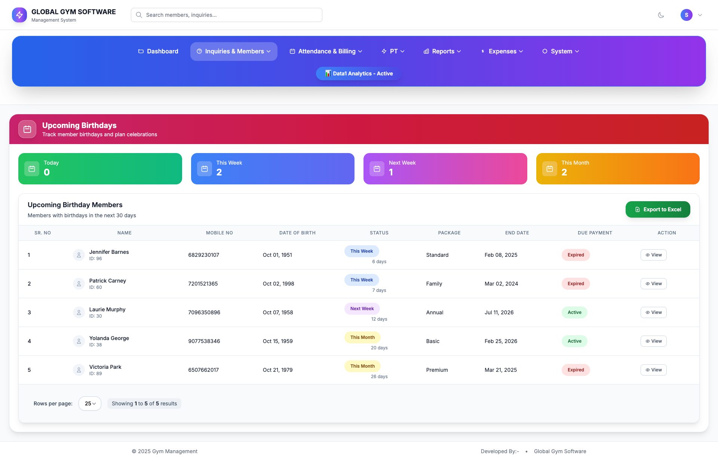Click the search magnifier icon
Viewport: 718px width, 461px height.
click(x=139, y=15)
